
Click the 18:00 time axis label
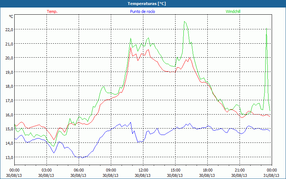(x=207, y=170)
